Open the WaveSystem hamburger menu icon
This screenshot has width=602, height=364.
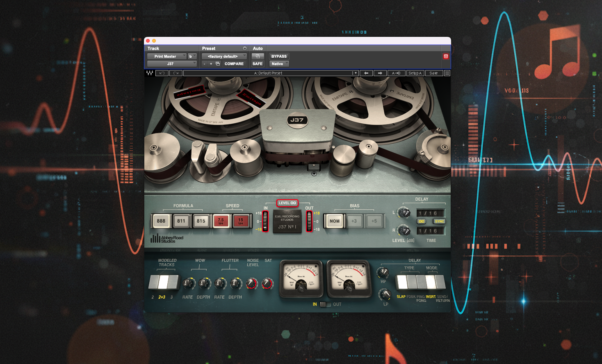(x=447, y=73)
